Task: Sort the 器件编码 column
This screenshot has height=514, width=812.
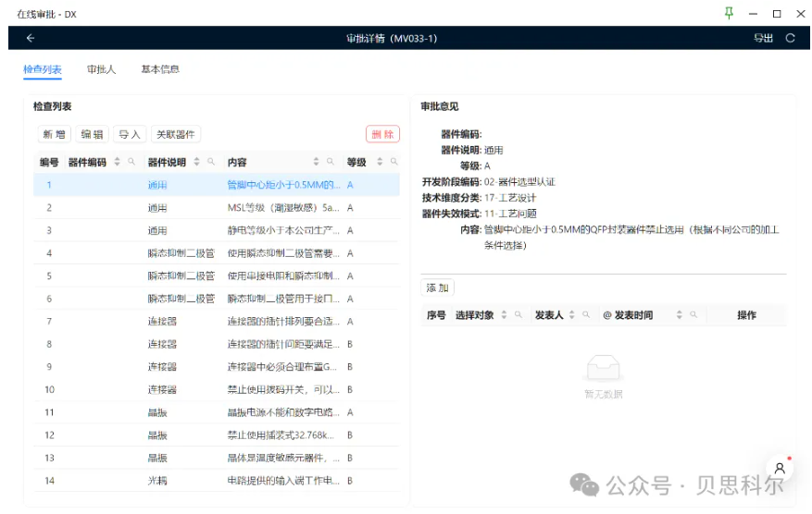Action: [x=117, y=162]
